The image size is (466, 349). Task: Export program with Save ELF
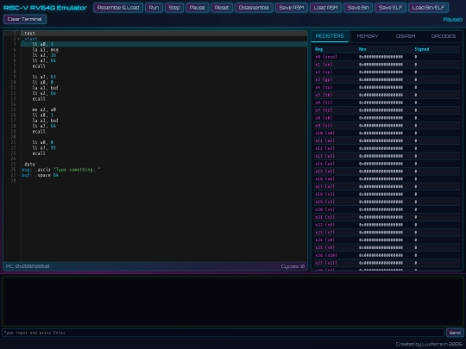[x=390, y=8]
